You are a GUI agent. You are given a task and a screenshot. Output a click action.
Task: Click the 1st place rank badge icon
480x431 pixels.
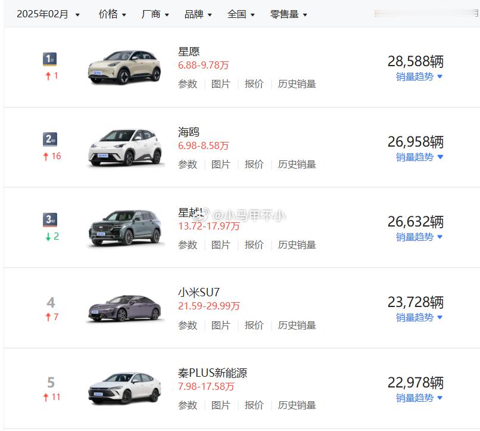pos(49,59)
